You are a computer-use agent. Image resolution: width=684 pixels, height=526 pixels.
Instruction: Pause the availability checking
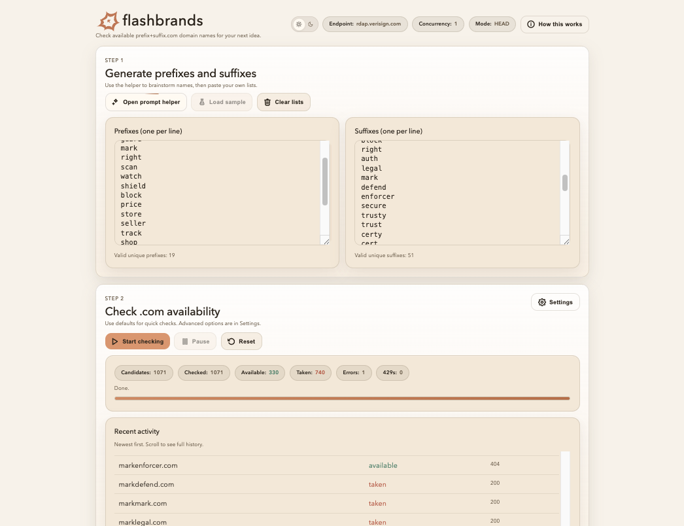[x=194, y=341]
